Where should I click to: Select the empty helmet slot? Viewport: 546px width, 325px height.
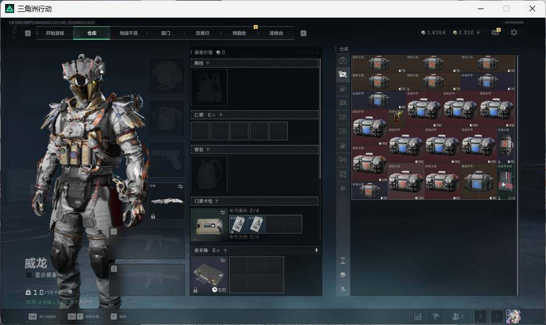coord(167,76)
